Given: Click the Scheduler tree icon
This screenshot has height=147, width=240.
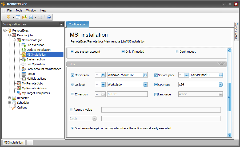Looking at the screenshot, I should click(14, 103).
